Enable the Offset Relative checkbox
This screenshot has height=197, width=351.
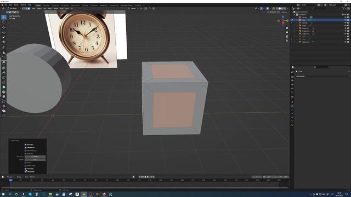pos(26,150)
